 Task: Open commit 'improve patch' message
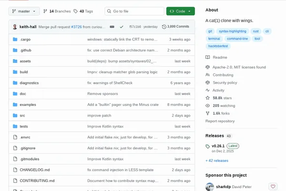[x=99, y=116]
